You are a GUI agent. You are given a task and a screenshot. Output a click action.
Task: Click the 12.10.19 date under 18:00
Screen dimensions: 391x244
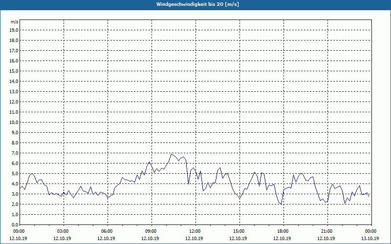(282, 238)
